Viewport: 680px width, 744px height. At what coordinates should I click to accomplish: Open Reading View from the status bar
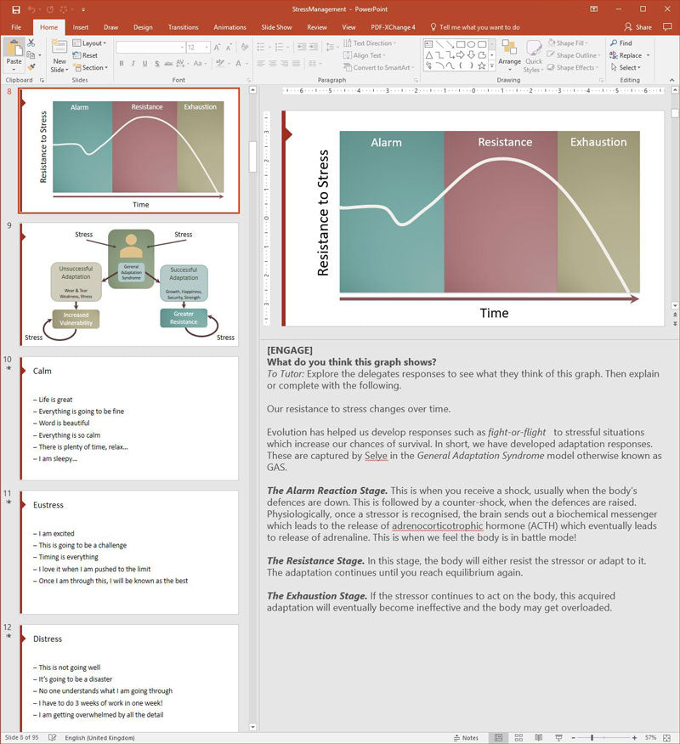(538, 737)
